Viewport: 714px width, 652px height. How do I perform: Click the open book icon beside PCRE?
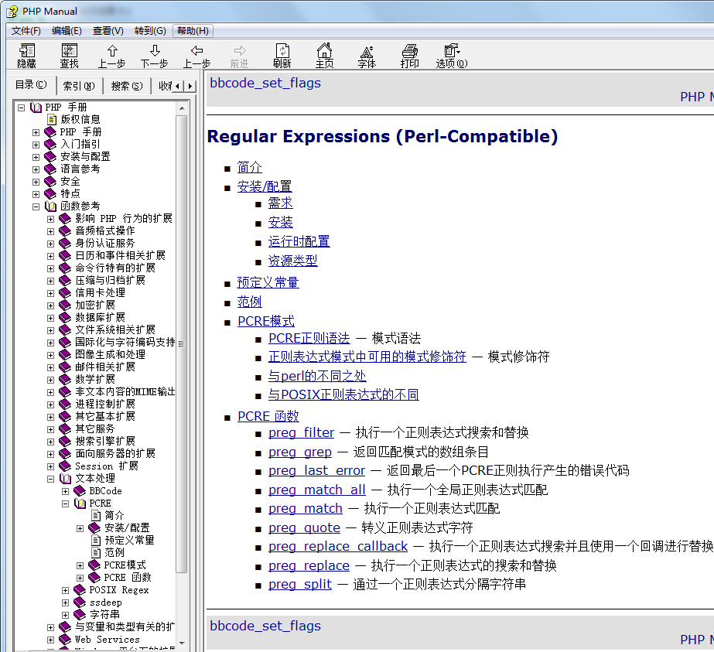coord(80,503)
